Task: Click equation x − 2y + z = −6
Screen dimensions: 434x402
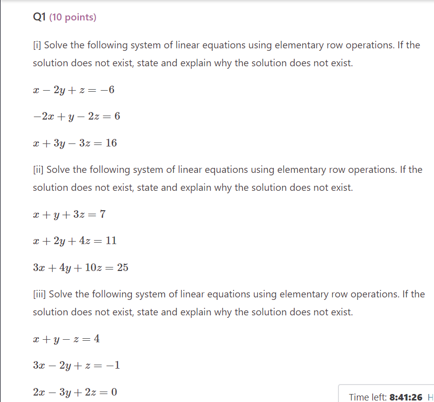Action: click(74, 90)
